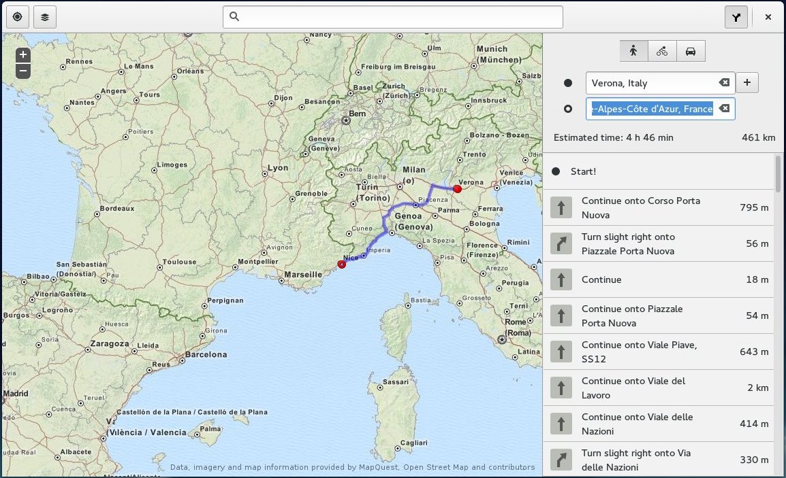Image resolution: width=786 pixels, height=478 pixels.
Task: Close the Maps window
Action: click(x=768, y=17)
